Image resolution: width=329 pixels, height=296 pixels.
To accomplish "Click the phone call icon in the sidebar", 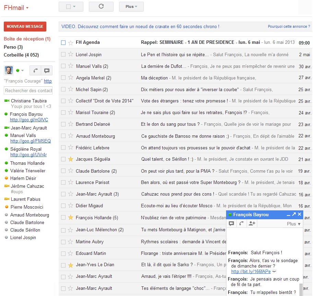I will click(x=35, y=71).
